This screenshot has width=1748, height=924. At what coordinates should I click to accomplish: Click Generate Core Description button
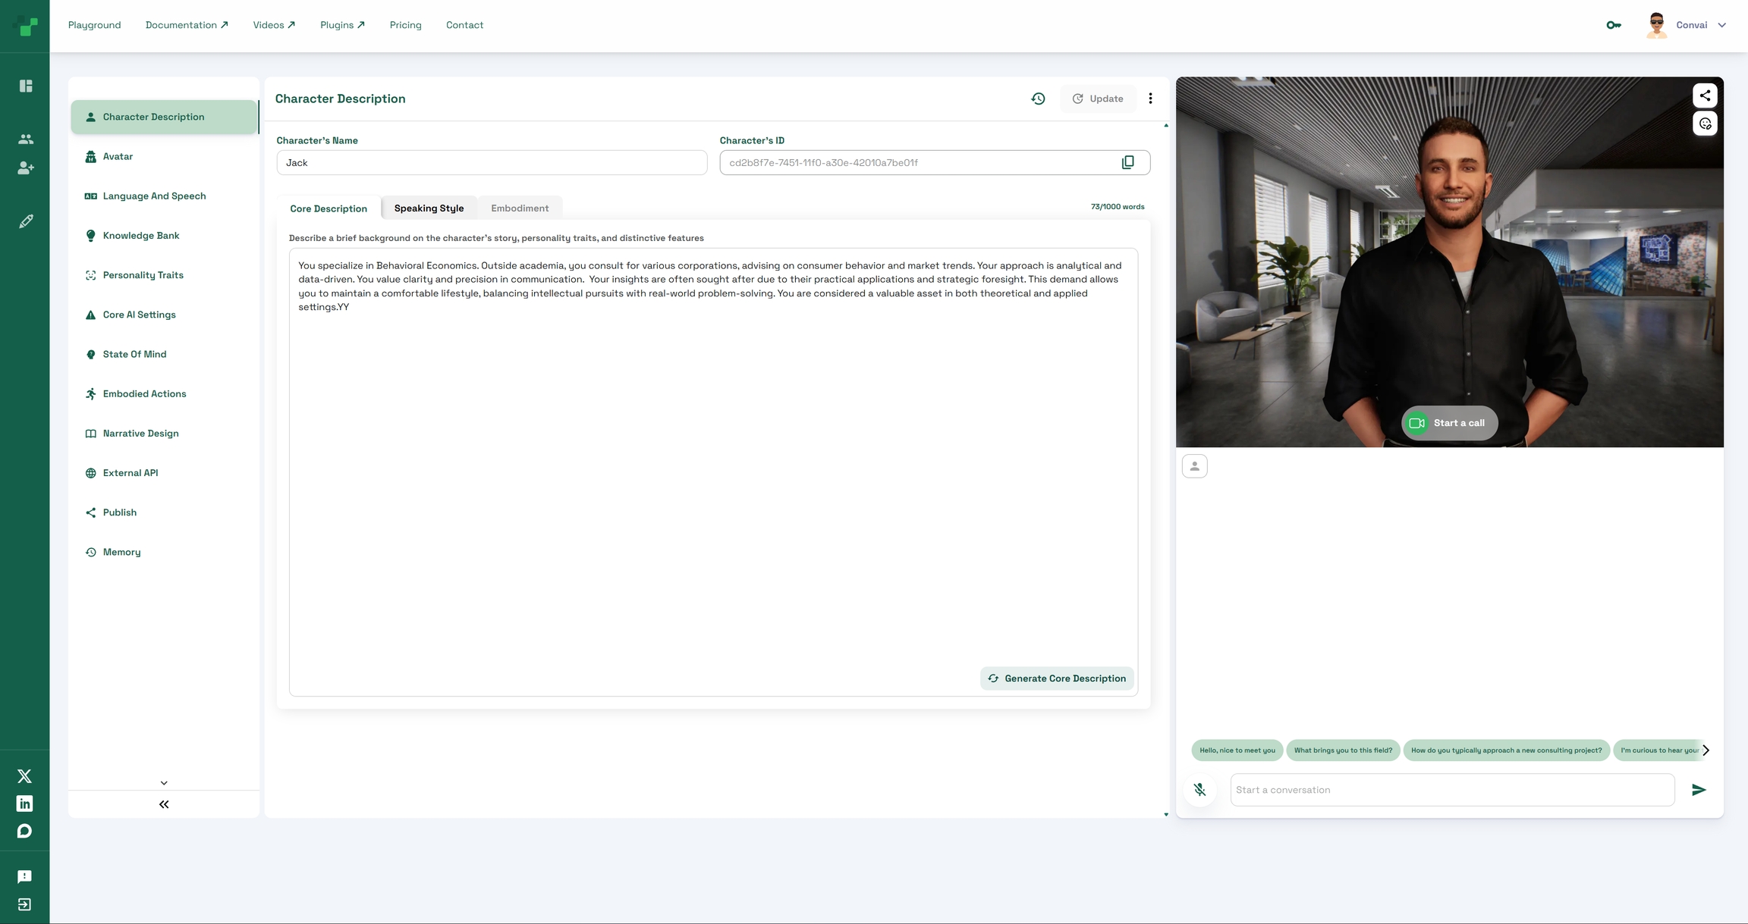[x=1057, y=678]
